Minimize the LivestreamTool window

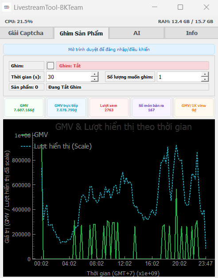pos(155,7)
